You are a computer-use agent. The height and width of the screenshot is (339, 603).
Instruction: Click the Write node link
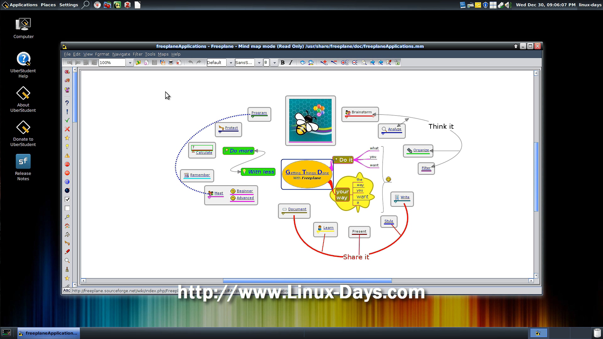coord(405,197)
